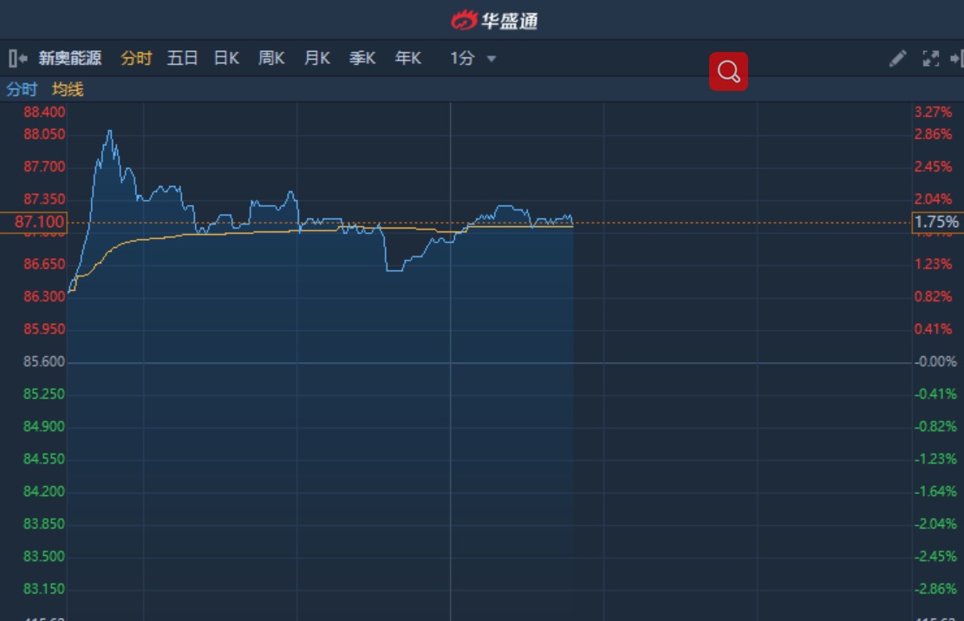Switch to the 分时 tab
This screenshot has width=964, height=621.
click(136, 58)
